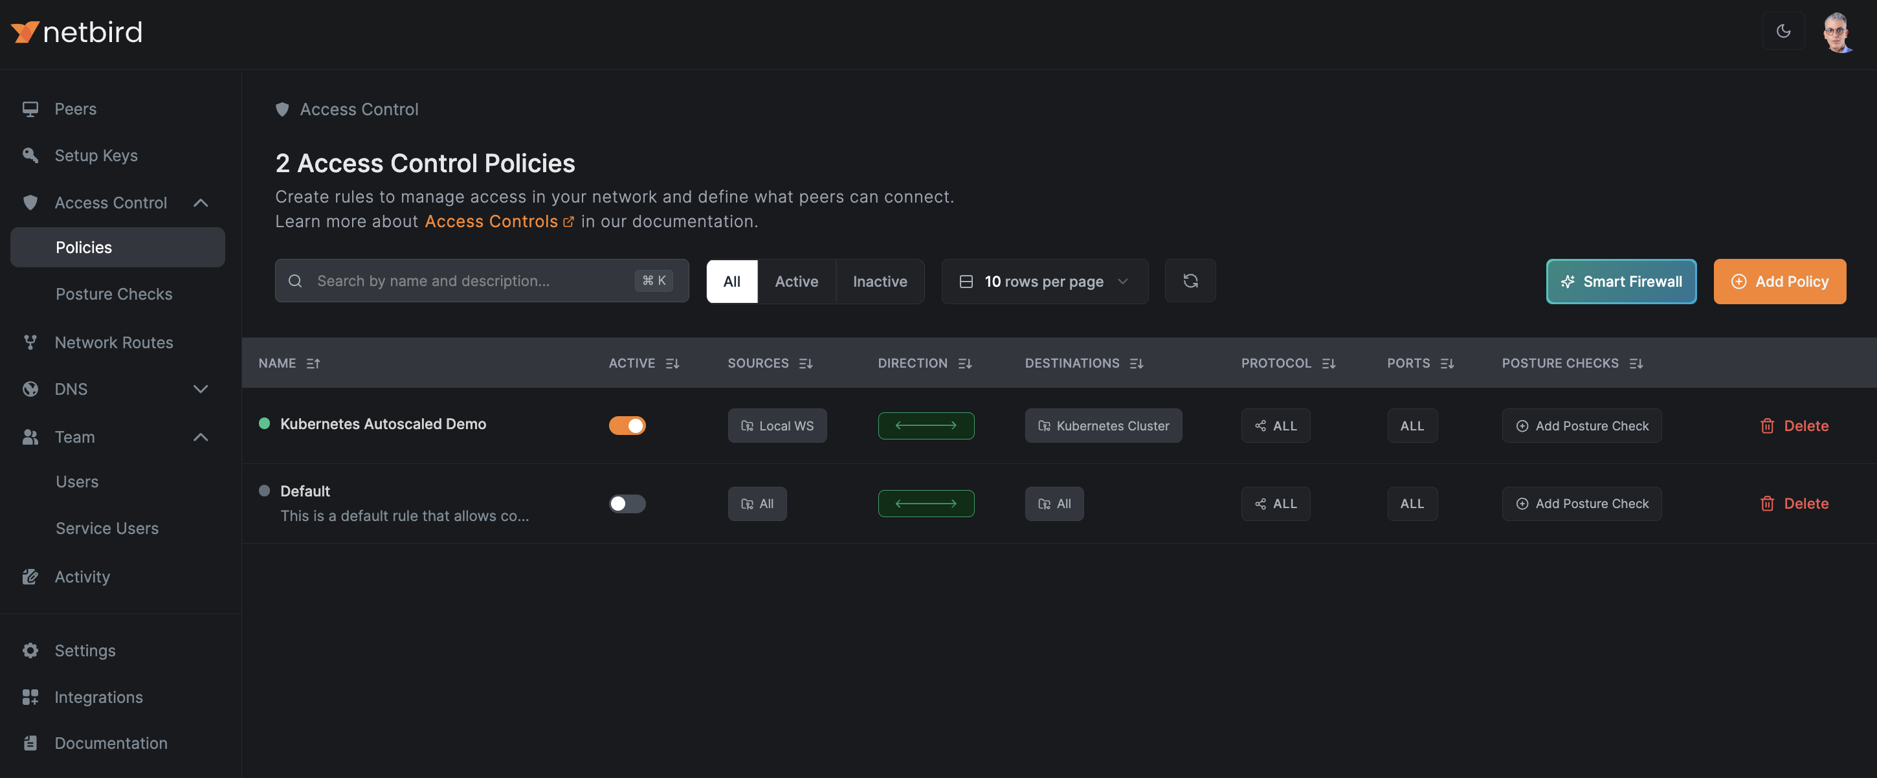This screenshot has height=778, width=1877.
Task: Click the Smart Firewall button
Action: tap(1621, 281)
